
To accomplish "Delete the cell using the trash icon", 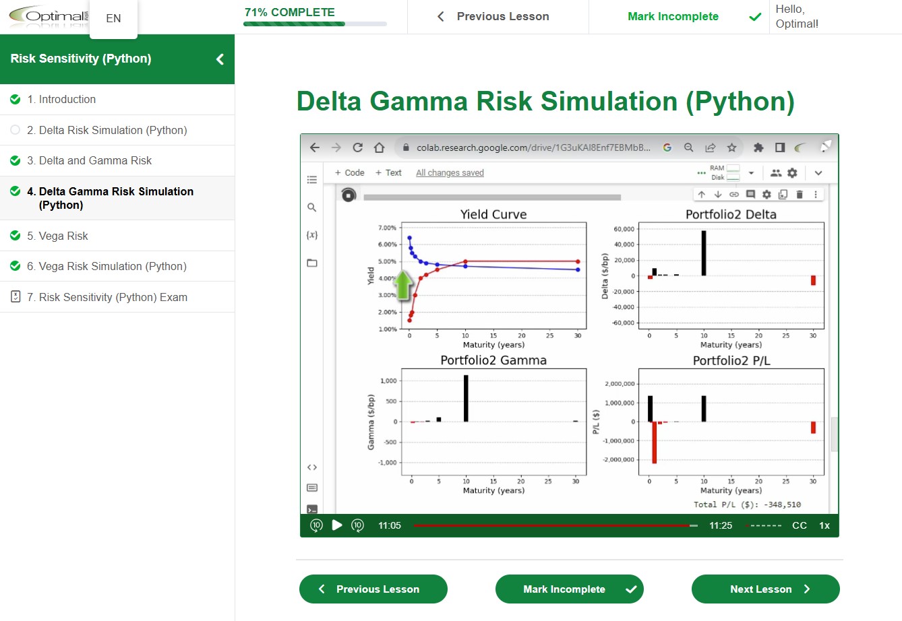I will (x=800, y=194).
